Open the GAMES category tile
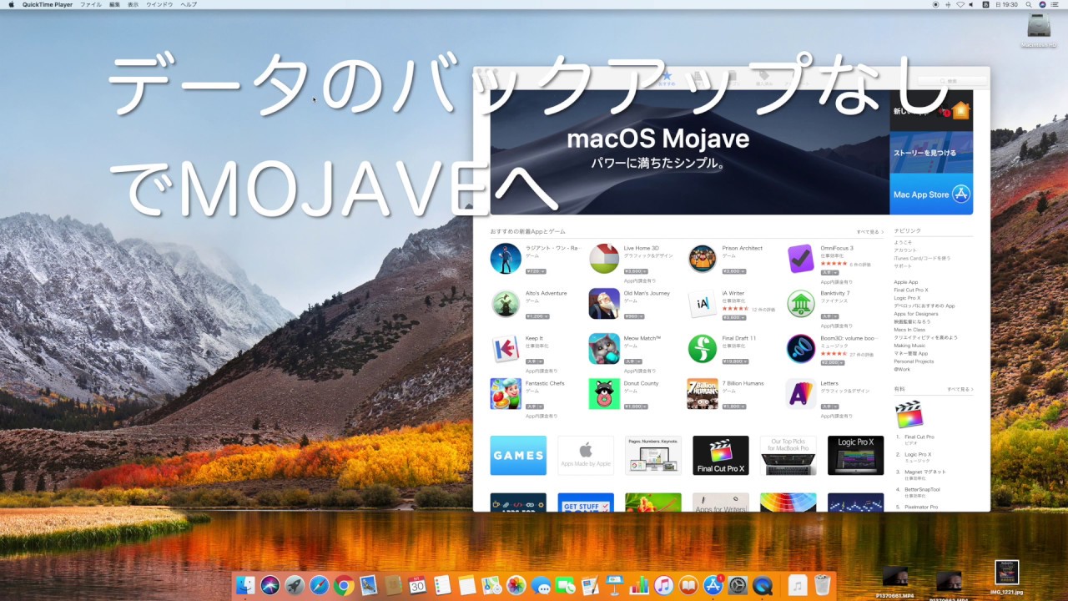The width and height of the screenshot is (1068, 601). tap(518, 455)
